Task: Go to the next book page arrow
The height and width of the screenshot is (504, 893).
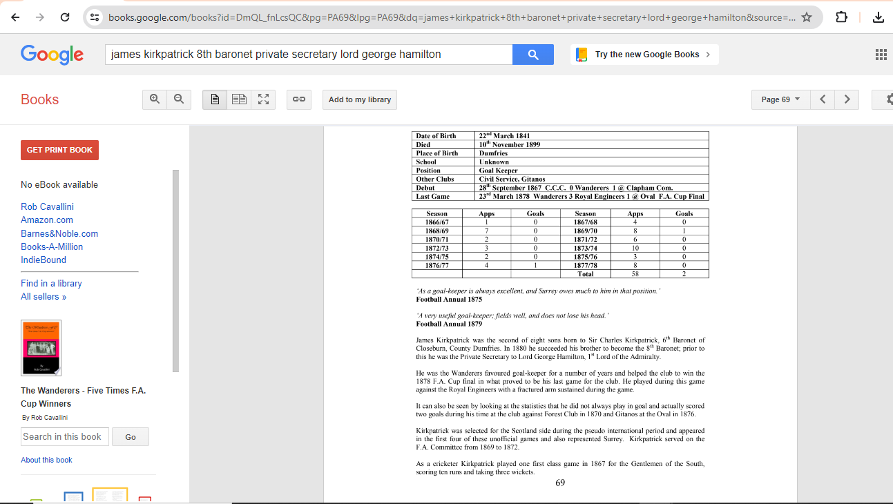Action: click(x=847, y=99)
